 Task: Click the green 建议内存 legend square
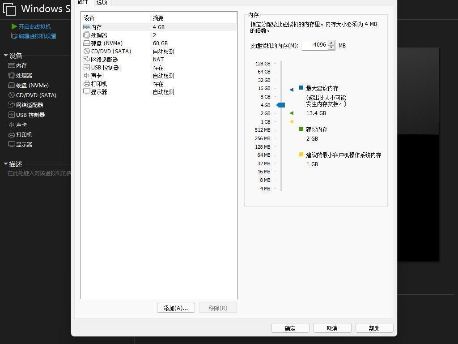click(x=301, y=129)
